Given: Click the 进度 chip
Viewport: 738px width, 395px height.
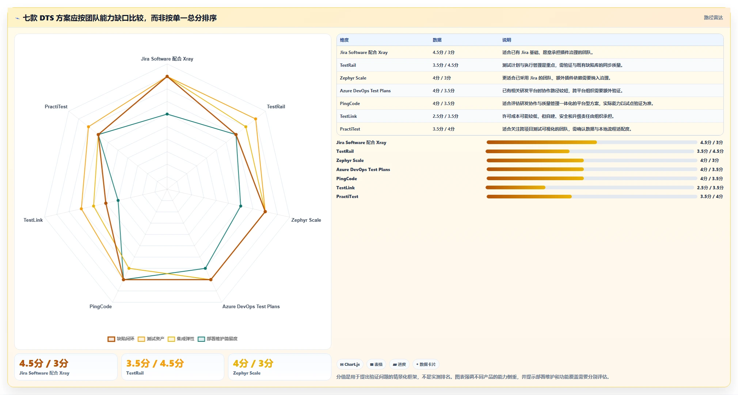Looking at the screenshot, I should (x=399, y=364).
